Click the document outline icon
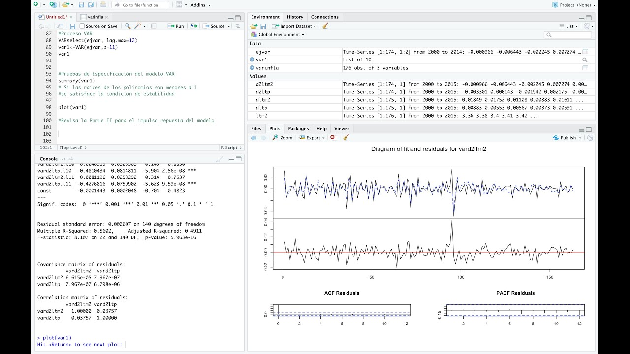The height and width of the screenshot is (354, 630). coord(238,26)
